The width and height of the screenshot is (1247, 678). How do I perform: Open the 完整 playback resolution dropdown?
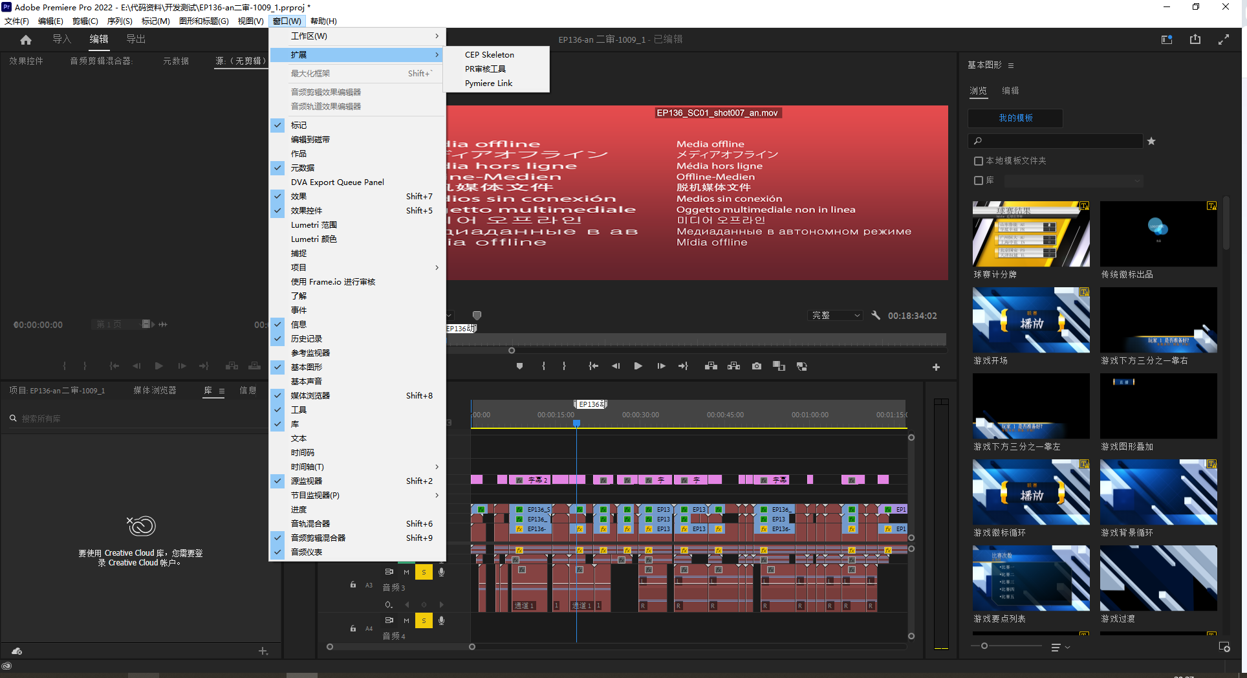pyautogui.click(x=836, y=316)
